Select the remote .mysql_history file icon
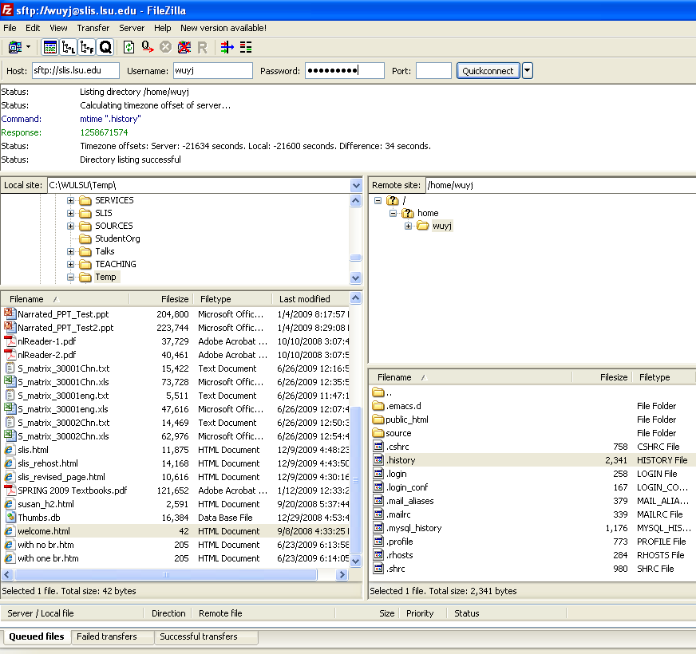The height and width of the screenshot is (654, 696). (378, 527)
